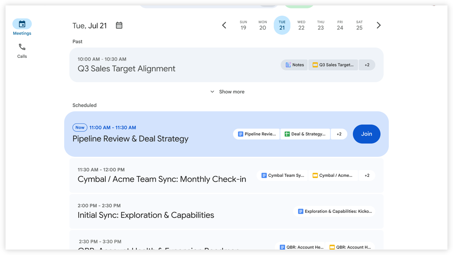Viewport: 453px width, 255px height.
Task: Click the 2:30 PM - 3:30 PM meeting time
Action: [x=100, y=242]
